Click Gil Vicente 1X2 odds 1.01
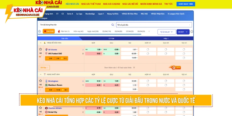232x116 pixels. [x=129, y=50]
